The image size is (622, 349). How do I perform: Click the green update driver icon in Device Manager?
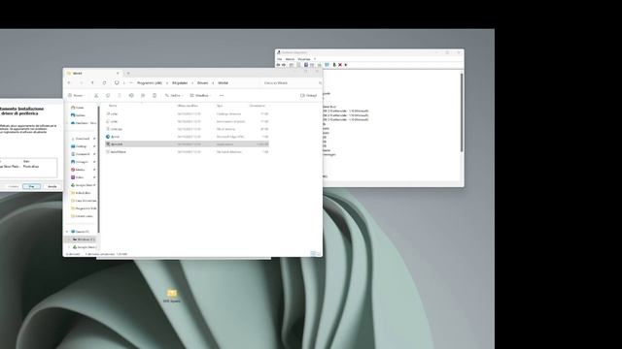tap(334, 65)
